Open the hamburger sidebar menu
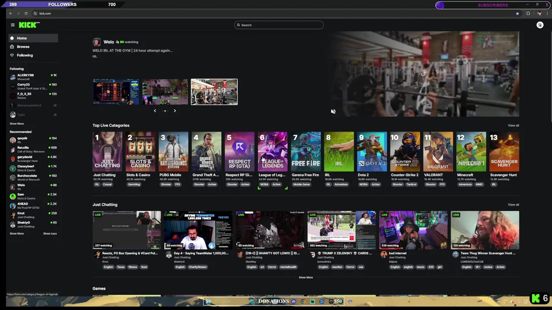The image size is (552, 310). click(x=13, y=25)
